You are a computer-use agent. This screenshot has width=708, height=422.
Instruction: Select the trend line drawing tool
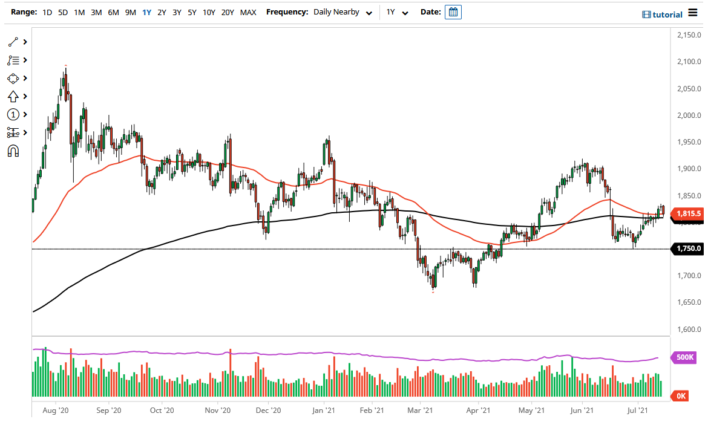13,42
